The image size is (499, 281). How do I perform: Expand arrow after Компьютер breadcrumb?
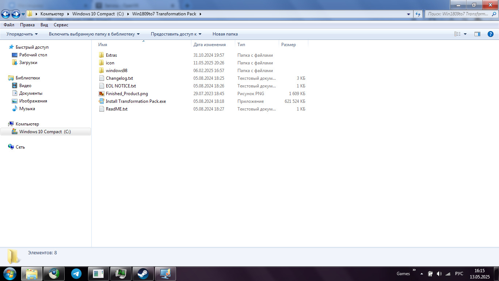(68, 14)
